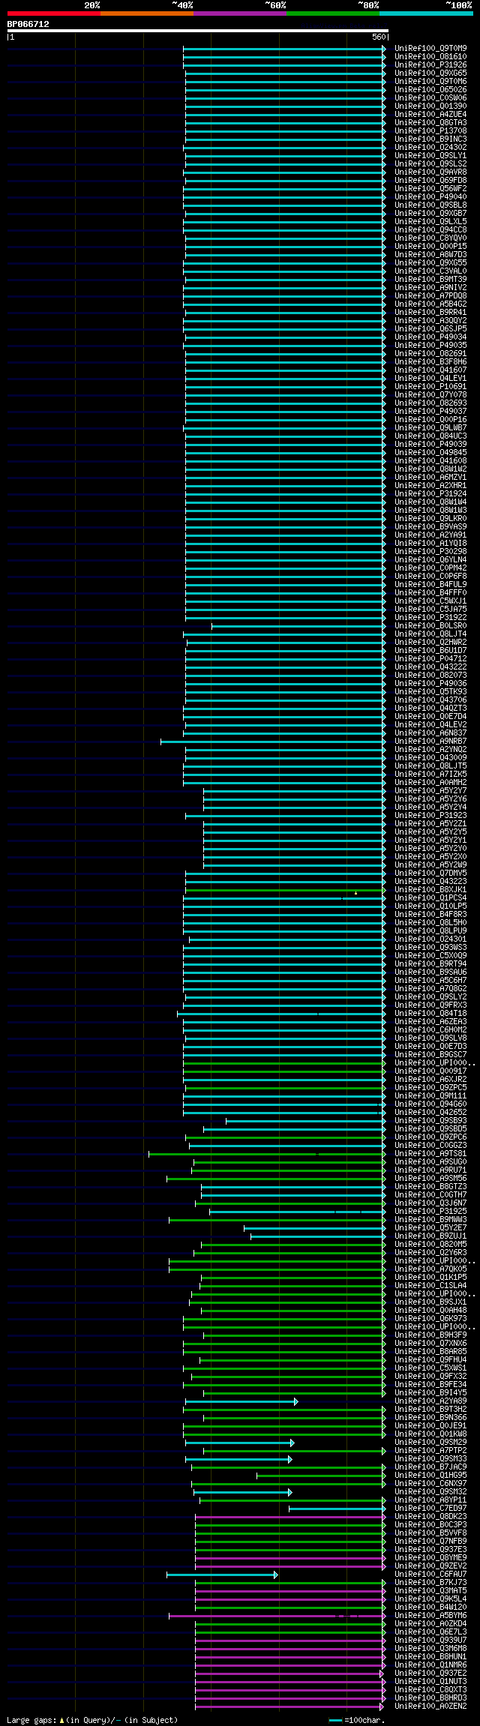
Task: Select the label UniRef100_Q9SLS2
Action: (x=430, y=164)
